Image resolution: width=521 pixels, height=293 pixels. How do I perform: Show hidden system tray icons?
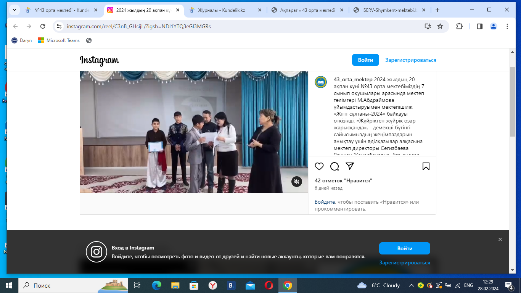click(x=411, y=285)
